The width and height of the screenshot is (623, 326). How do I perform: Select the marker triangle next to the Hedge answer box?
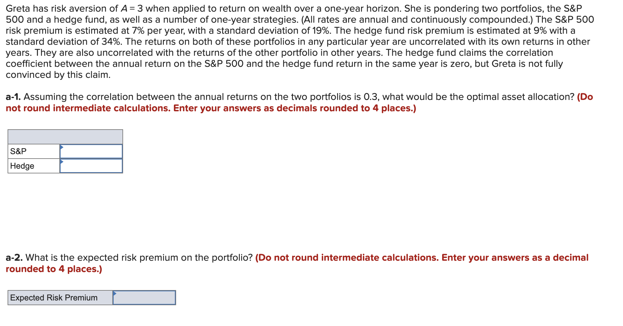click(62, 162)
